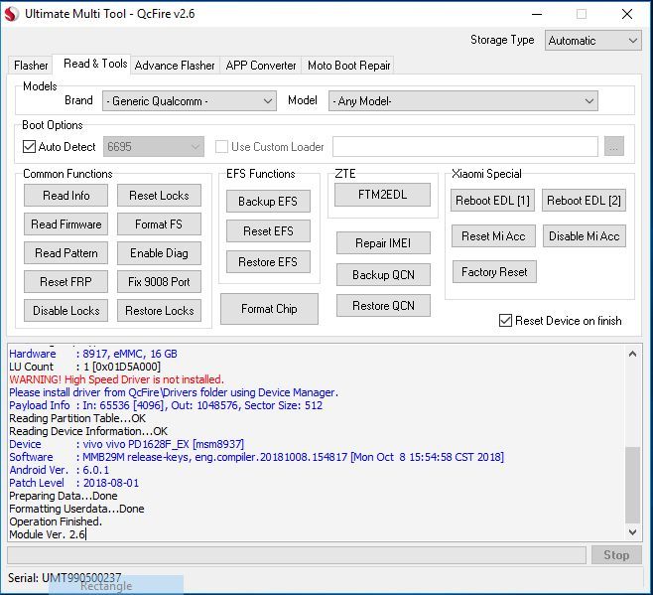The image size is (653, 595).
Task: Click the Restore Locks button
Action: pos(159,311)
